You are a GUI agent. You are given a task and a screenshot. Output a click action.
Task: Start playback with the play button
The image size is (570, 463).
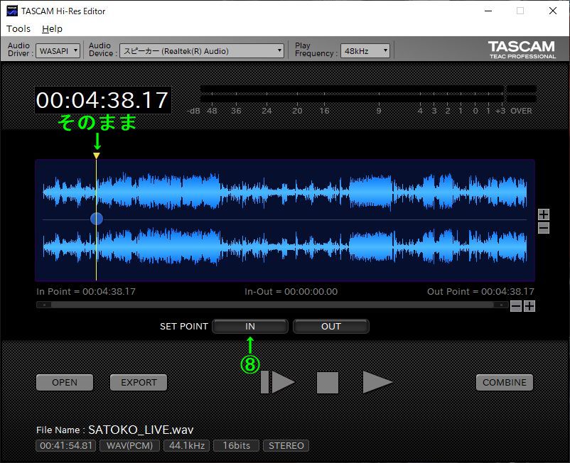(377, 382)
